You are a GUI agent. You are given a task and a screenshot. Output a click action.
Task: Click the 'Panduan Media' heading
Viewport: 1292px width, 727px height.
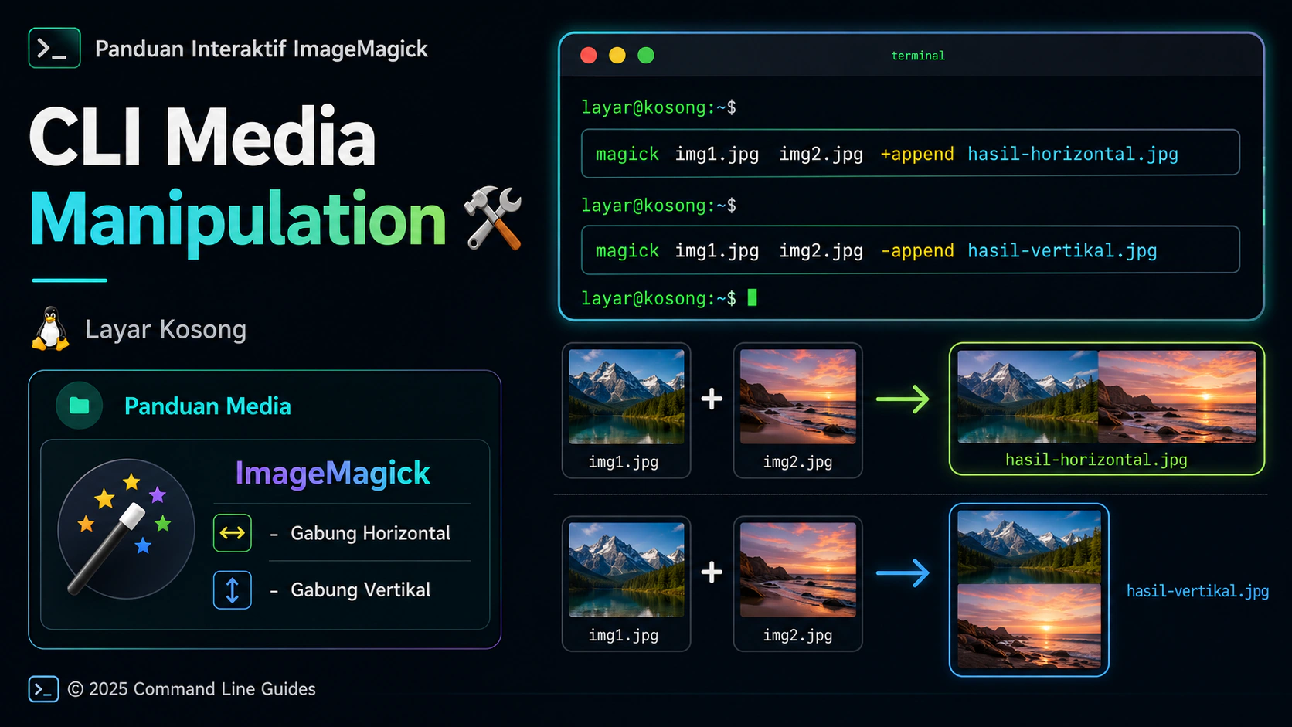[208, 406]
